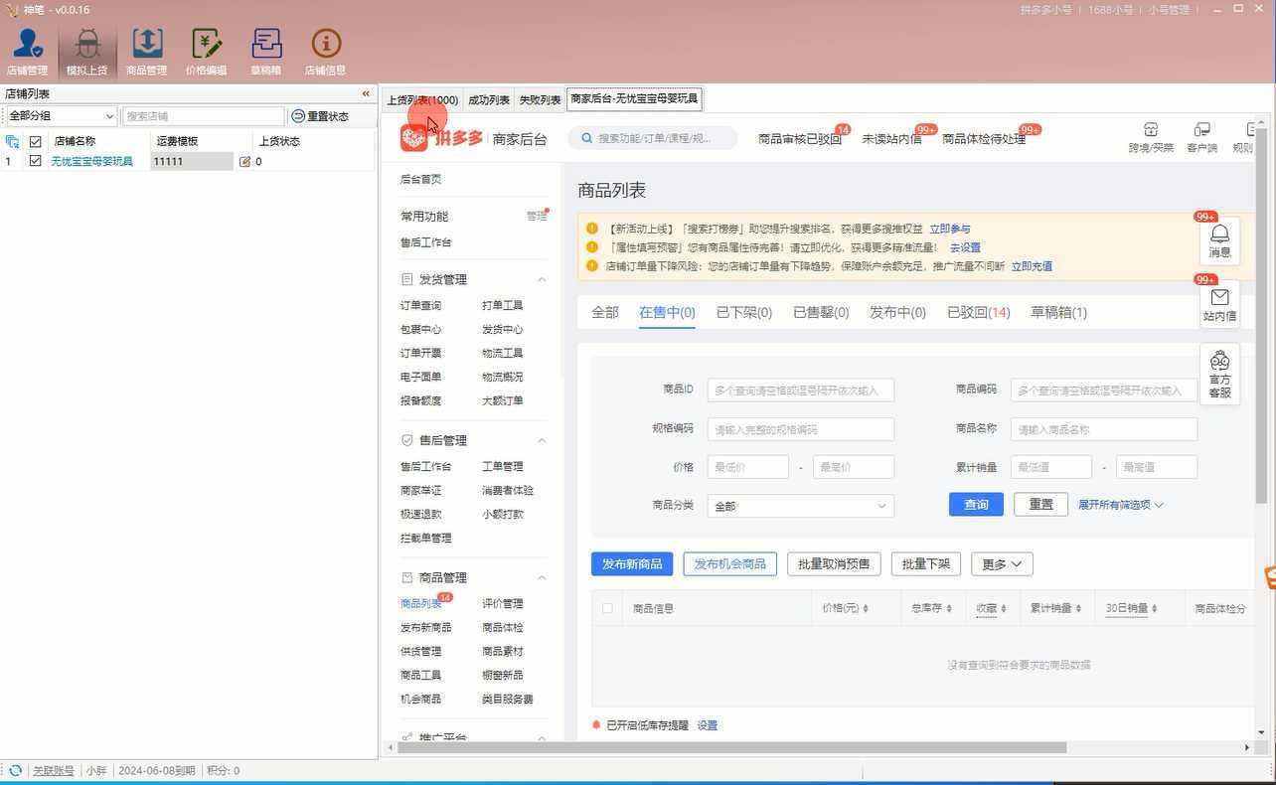
Task: Click the 最低价 price field
Action: pyautogui.click(x=748, y=467)
